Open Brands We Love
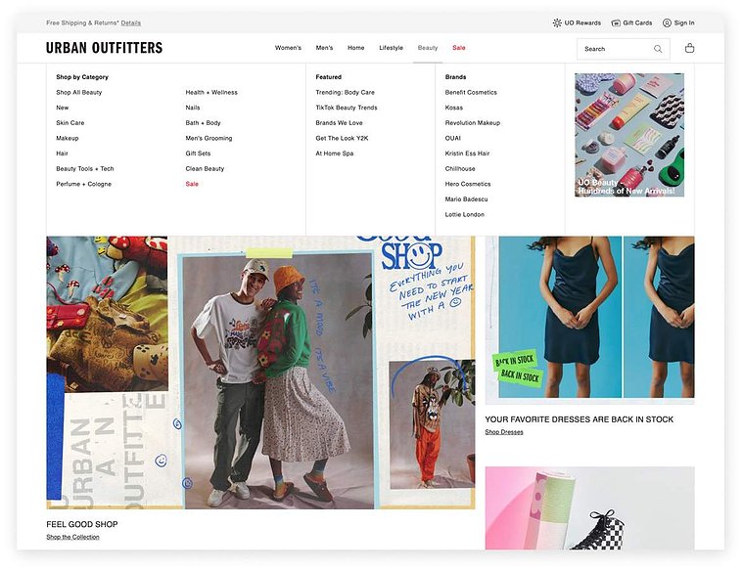Viewport: 743px width, 571px height. tap(340, 122)
